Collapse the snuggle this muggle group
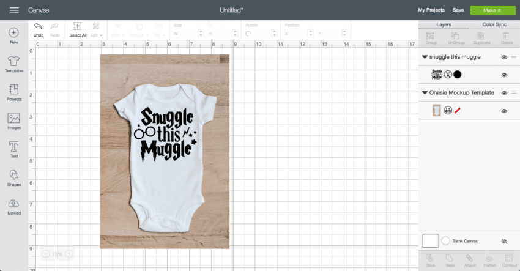Image resolution: width=520 pixels, height=271 pixels. pyautogui.click(x=425, y=57)
